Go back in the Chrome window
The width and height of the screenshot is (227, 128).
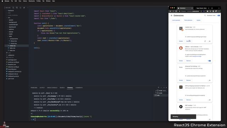pos(170,11)
